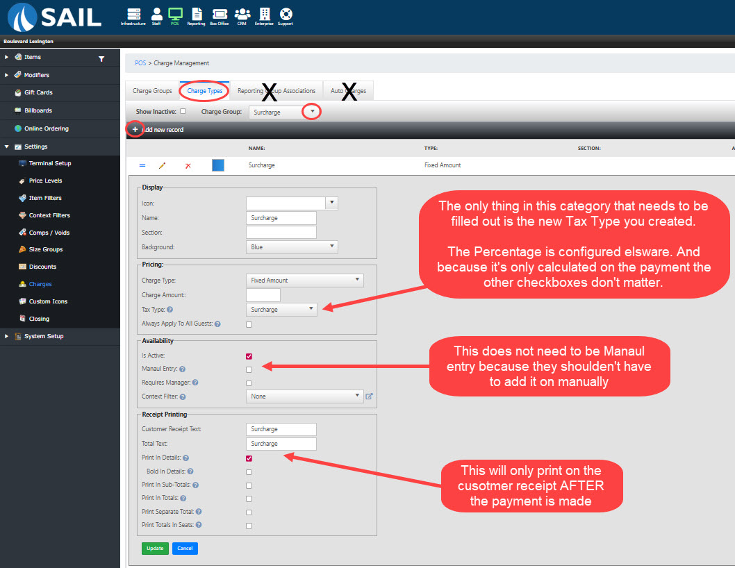735x568 pixels.
Task: Open the Infrastructure module icon
Action: click(x=133, y=15)
